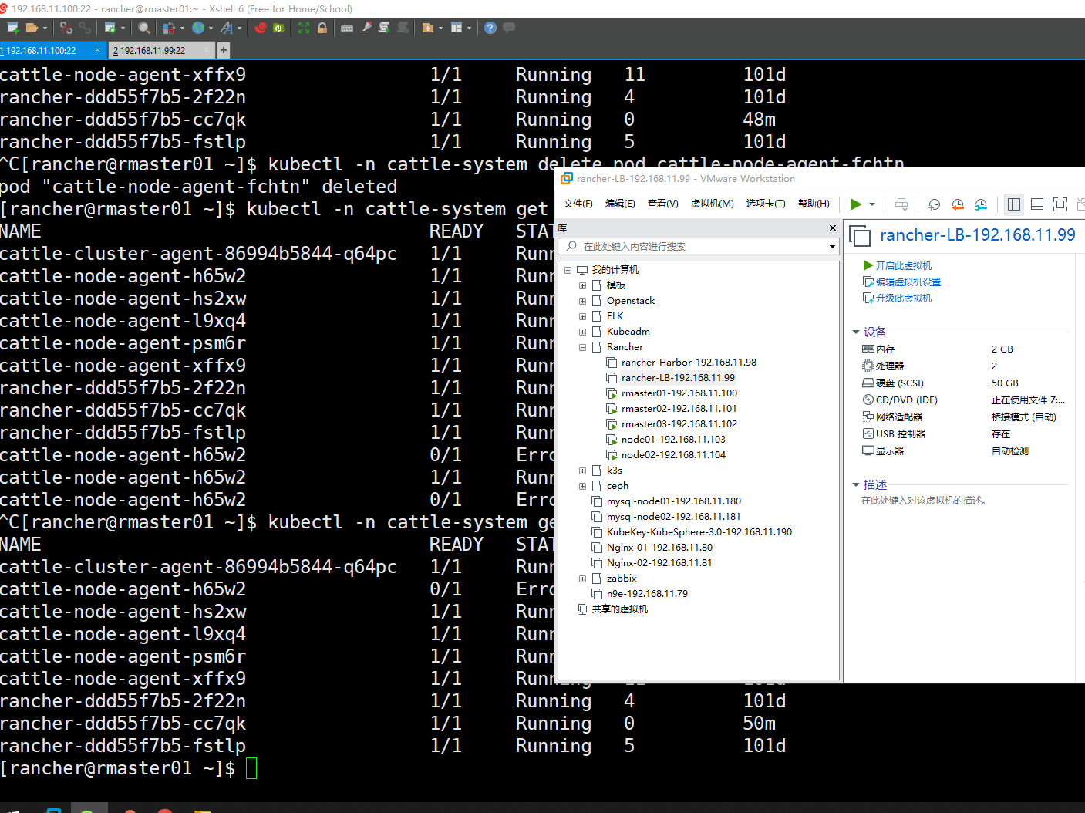Click the Xshell full screen icon
The width and height of the screenshot is (1085, 813).
[304, 28]
